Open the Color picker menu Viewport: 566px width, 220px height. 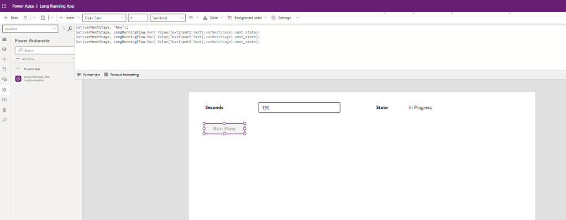coord(213,18)
